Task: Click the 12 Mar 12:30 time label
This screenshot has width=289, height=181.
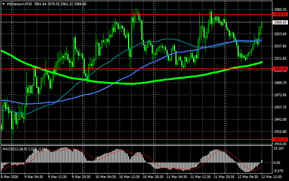Action: (x=272, y=177)
